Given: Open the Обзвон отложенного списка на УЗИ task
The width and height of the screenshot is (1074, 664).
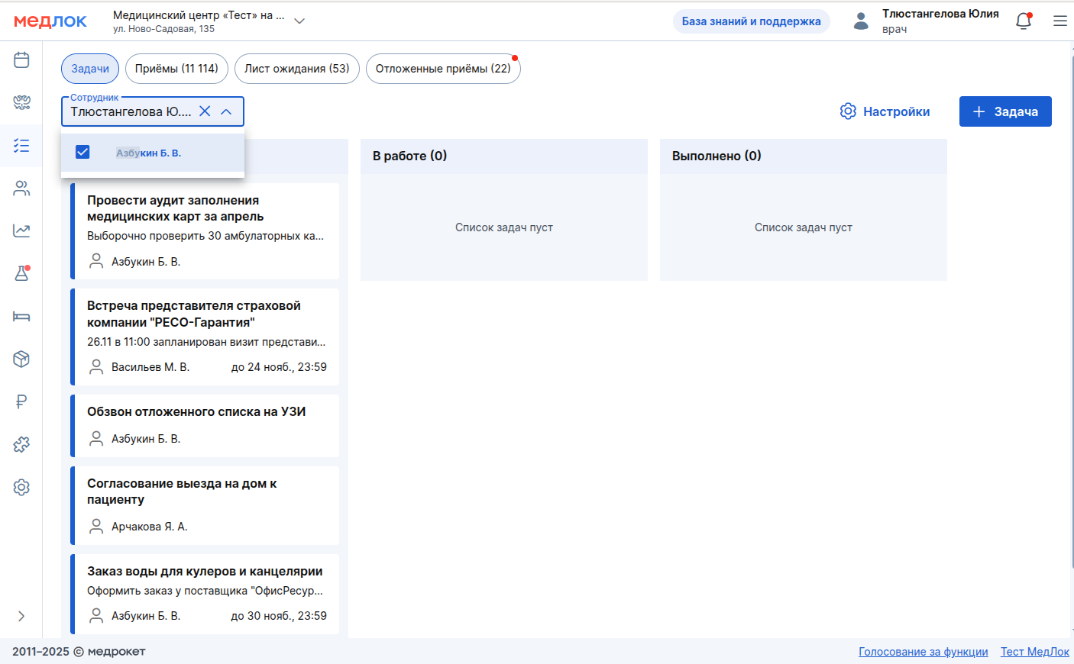Looking at the screenshot, I should click(x=196, y=412).
